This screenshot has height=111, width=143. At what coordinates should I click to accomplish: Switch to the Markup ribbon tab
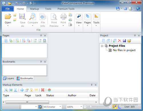click(35, 9)
